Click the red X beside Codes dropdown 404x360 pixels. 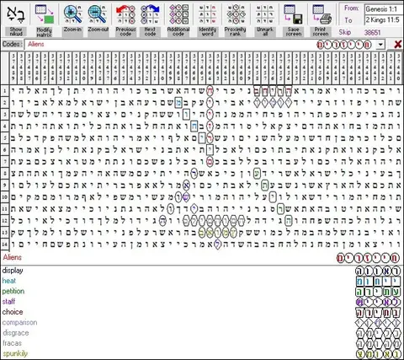pos(397,45)
